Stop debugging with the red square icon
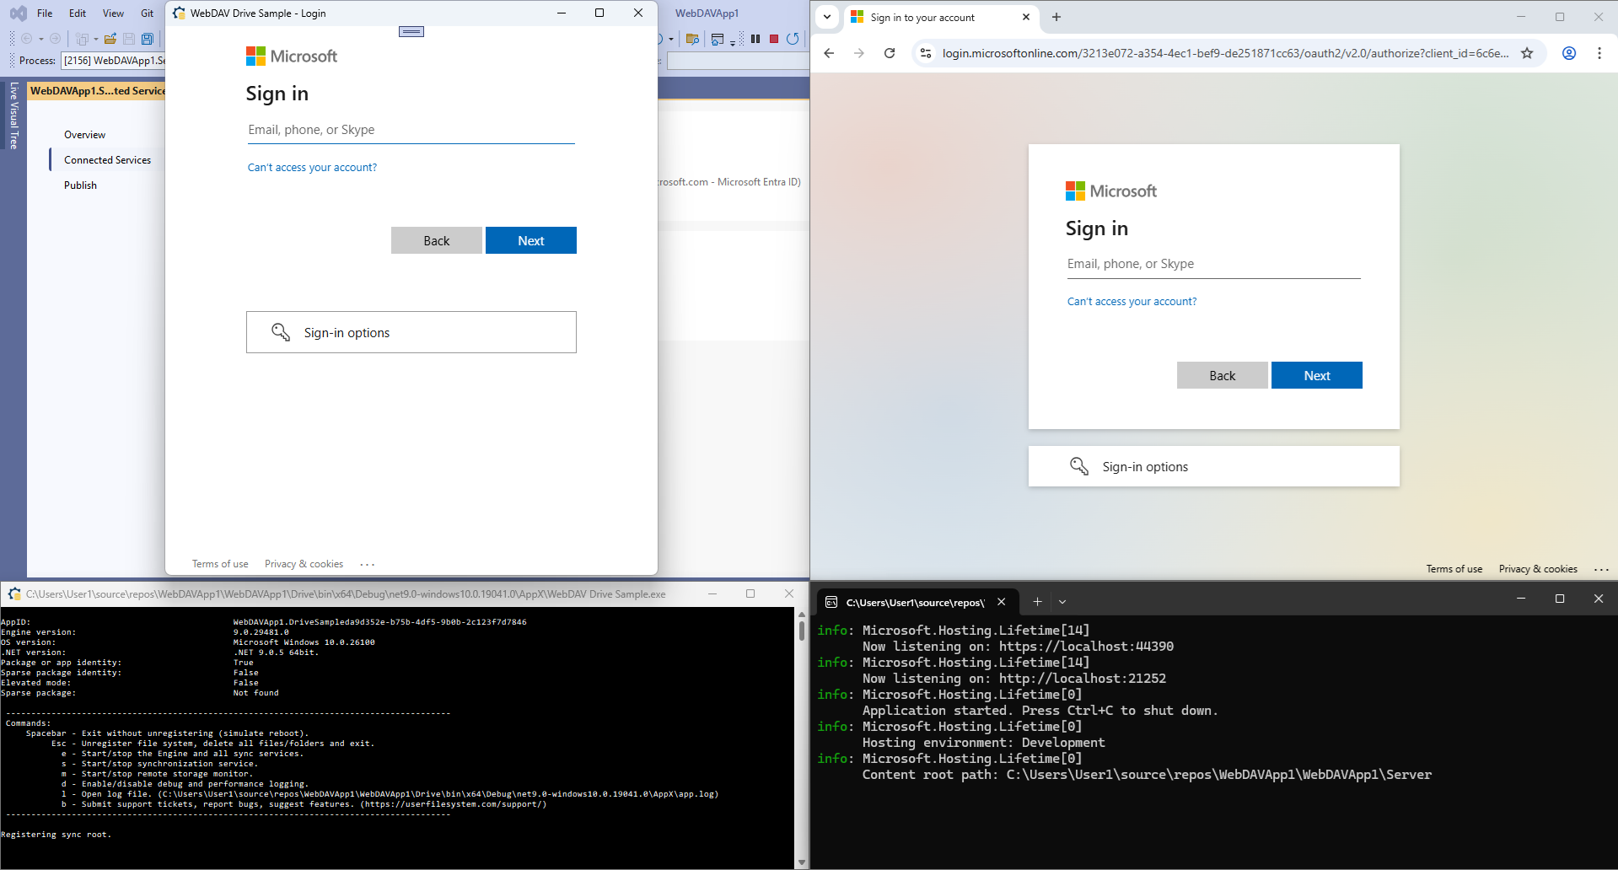The height and width of the screenshot is (870, 1618). click(x=774, y=39)
